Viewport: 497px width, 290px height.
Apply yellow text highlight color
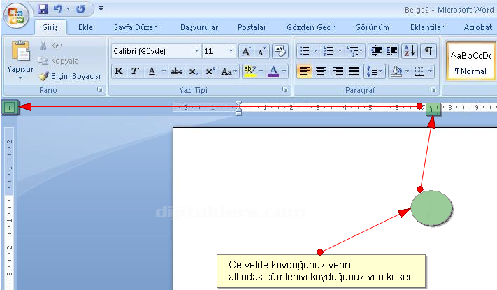click(x=250, y=71)
